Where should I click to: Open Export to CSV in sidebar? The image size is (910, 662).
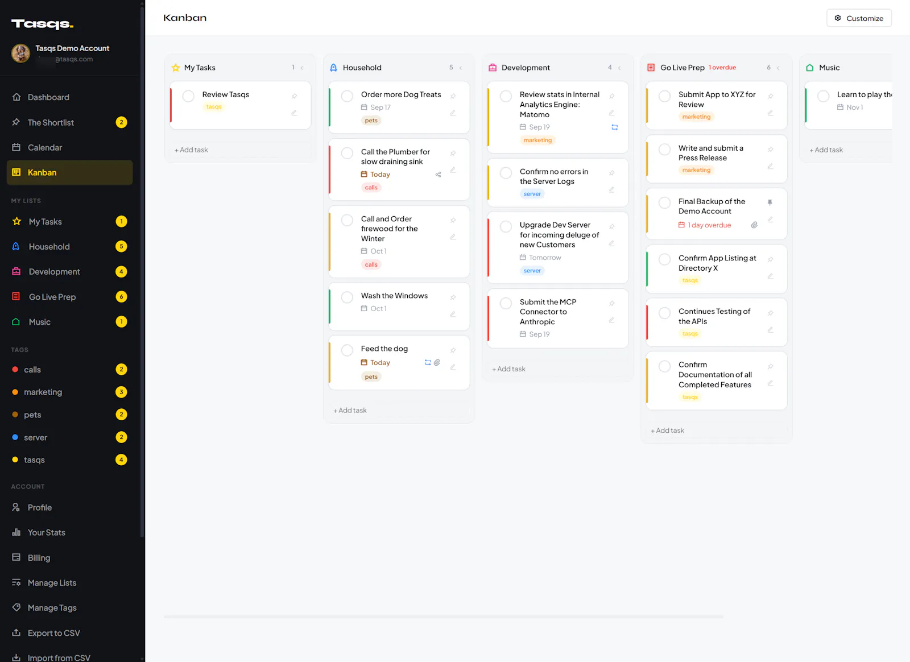point(69,632)
